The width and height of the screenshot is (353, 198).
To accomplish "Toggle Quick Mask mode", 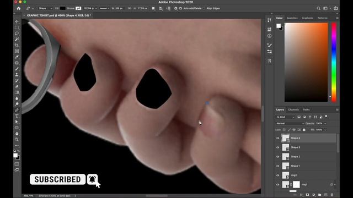I will click(17, 164).
